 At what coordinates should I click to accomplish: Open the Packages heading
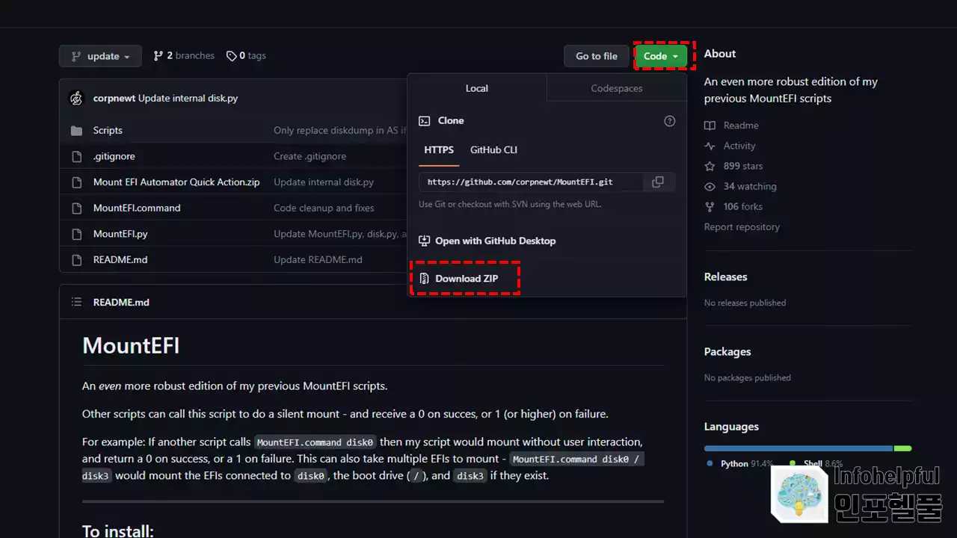tap(727, 352)
